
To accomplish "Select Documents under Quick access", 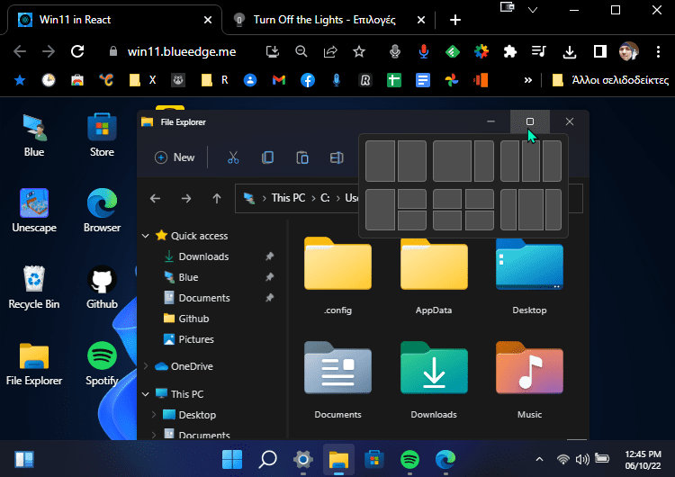I will (204, 298).
